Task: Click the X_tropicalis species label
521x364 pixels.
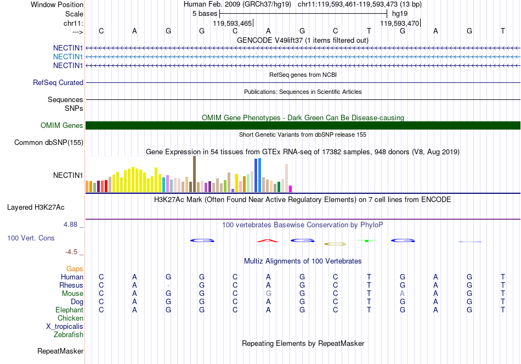Action: (65, 326)
